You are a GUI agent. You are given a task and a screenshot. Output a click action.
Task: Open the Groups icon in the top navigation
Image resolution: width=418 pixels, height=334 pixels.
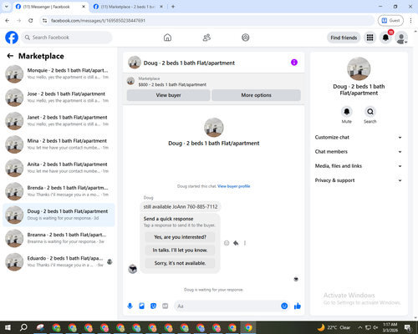[x=246, y=38]
